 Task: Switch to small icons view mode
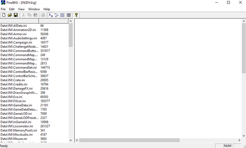[57, 15]
